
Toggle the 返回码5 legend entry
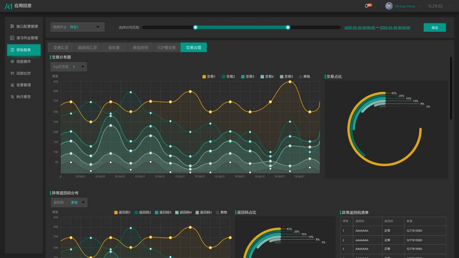(x=203, y=212)
